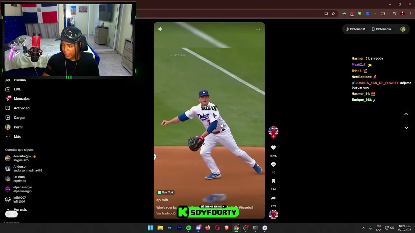Screen dimensions: 415x233
Task: Open Photoshop from the taskbar
Action: 170,228
